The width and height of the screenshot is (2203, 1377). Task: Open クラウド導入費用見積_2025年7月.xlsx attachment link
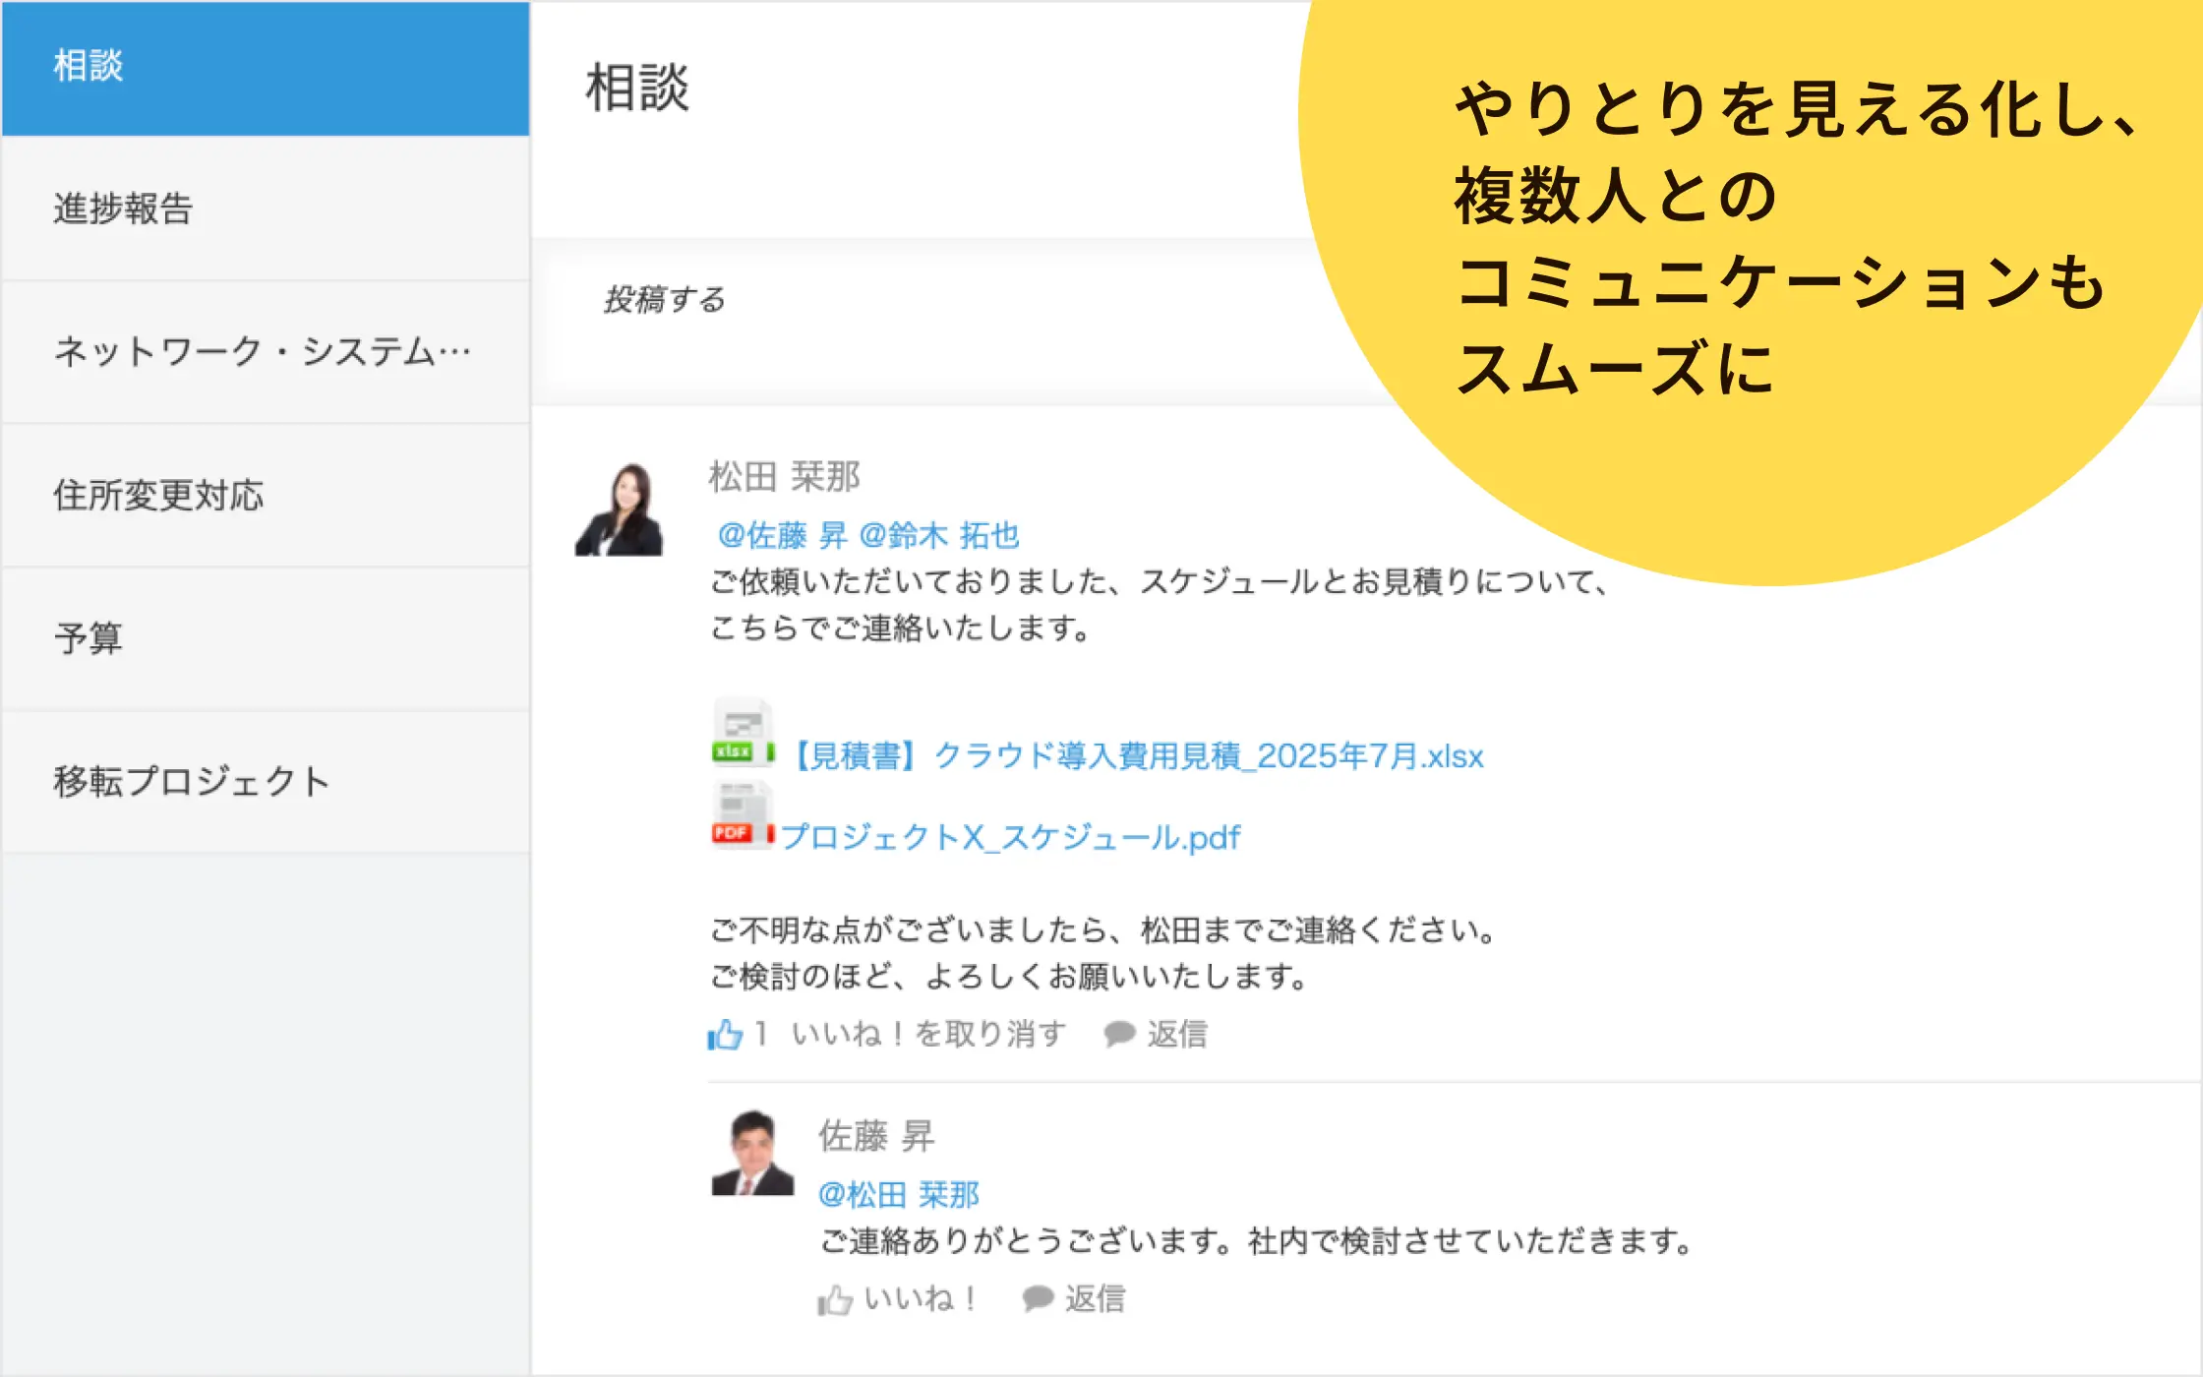click(1138, 756)
